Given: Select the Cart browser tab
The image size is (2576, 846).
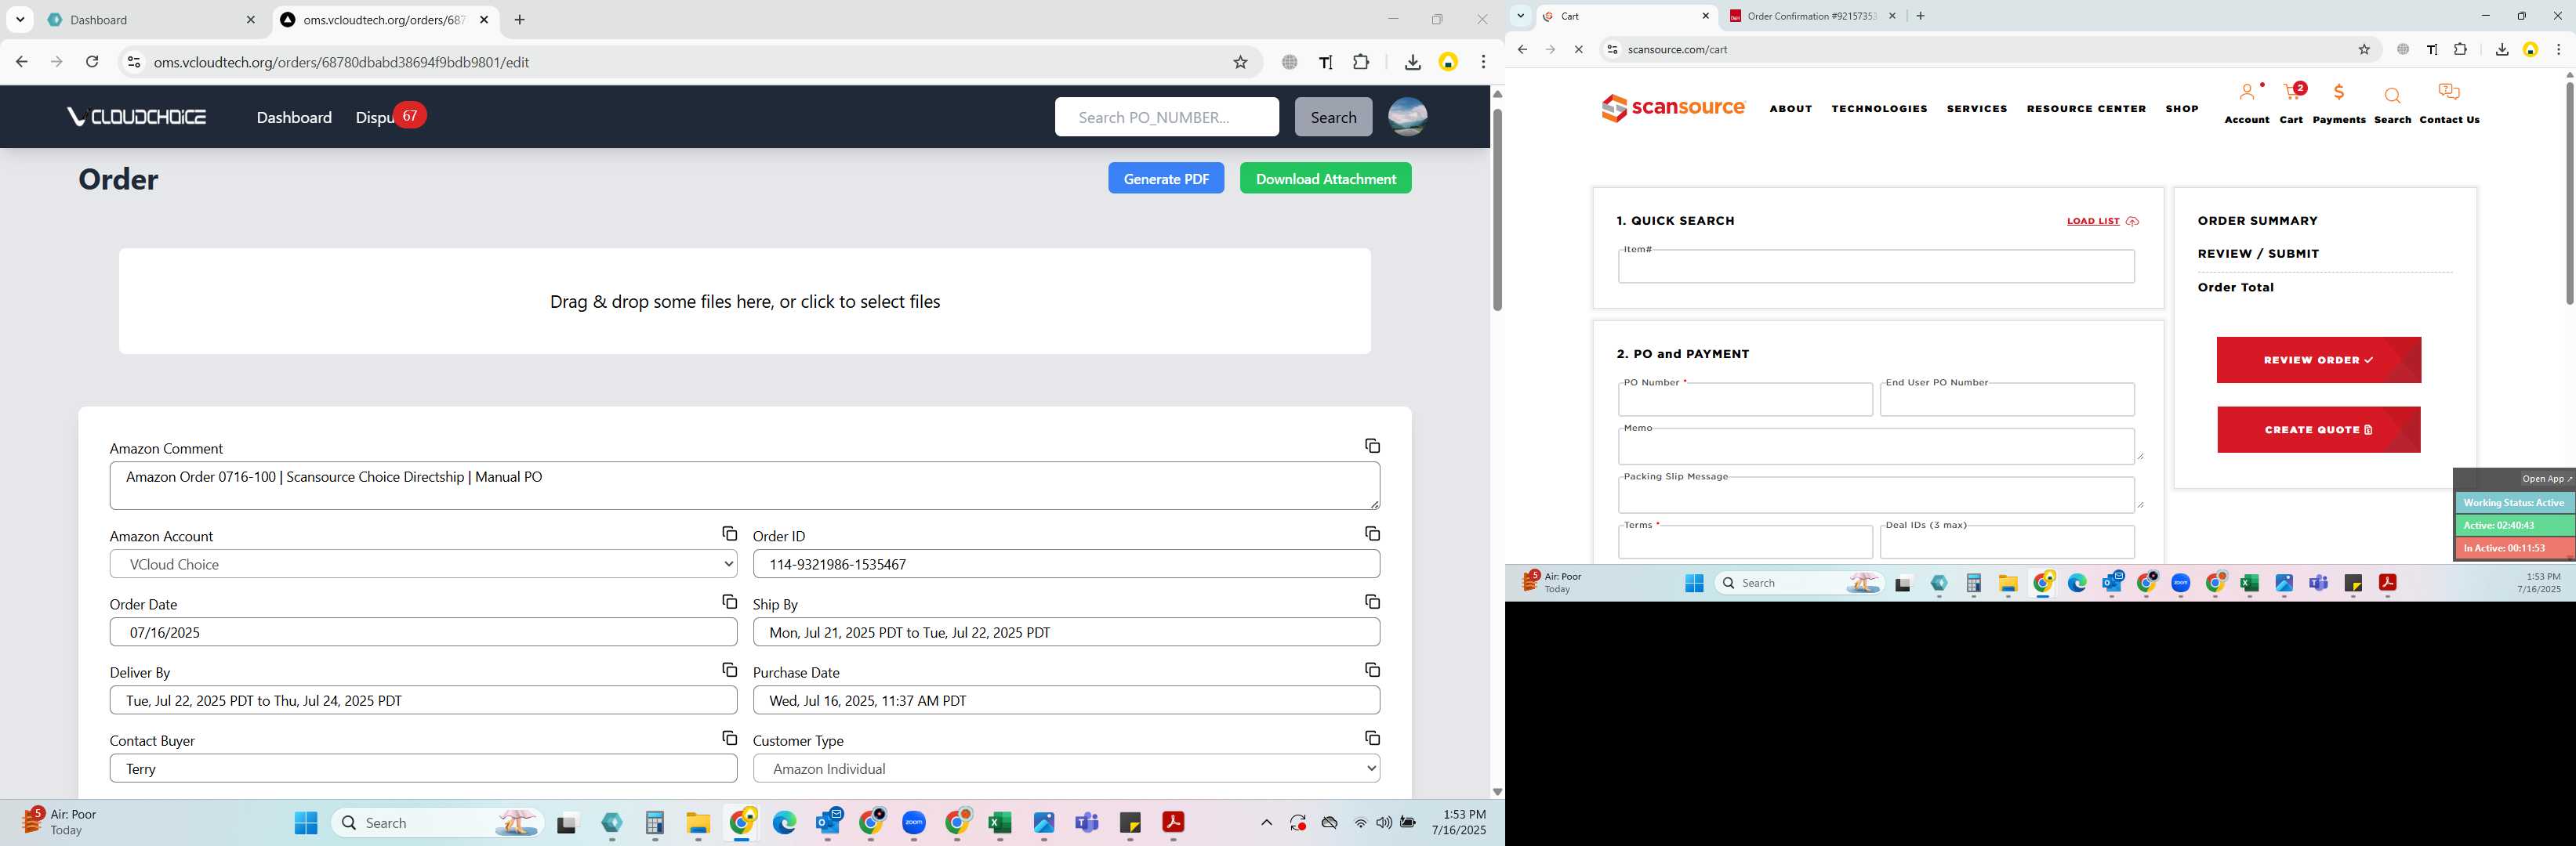Looking at the screenshot, I should coord(1626,16).
